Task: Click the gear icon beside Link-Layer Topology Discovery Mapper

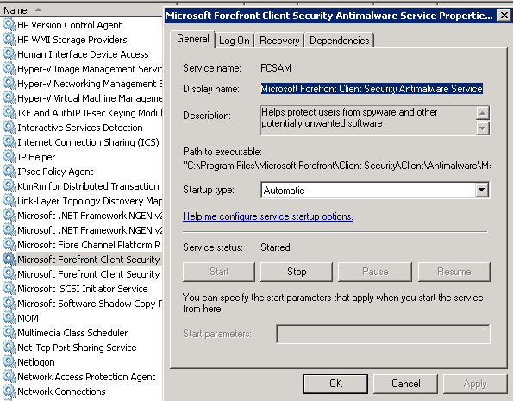Action: point(9,201)
